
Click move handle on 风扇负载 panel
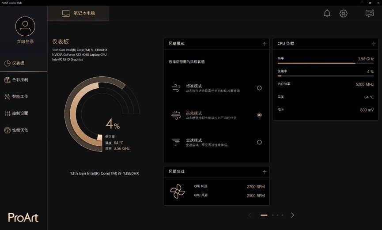point(265,172)
